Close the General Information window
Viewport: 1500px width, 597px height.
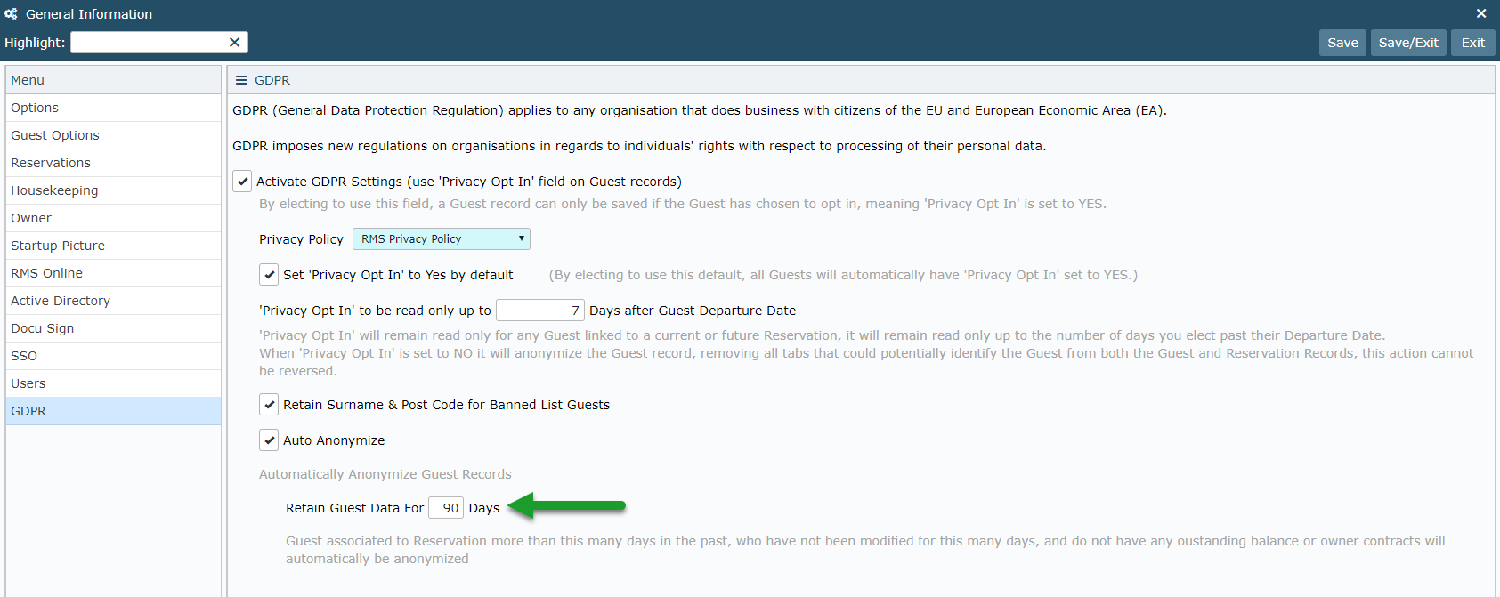click(1481, 13)
